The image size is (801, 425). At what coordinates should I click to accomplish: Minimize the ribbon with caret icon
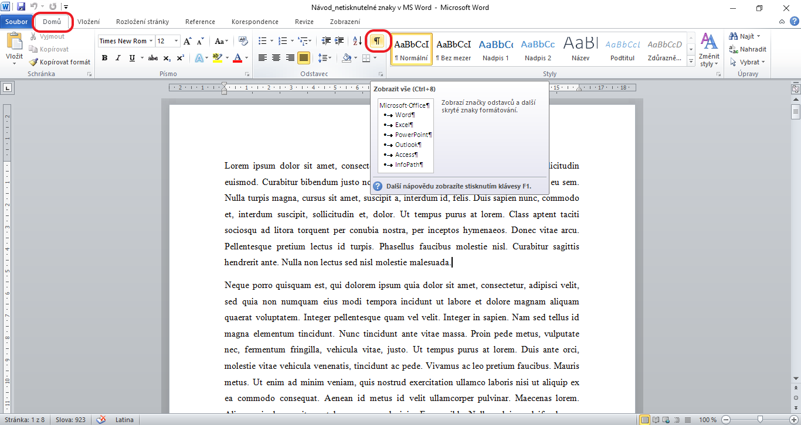(x=783, y=22)
